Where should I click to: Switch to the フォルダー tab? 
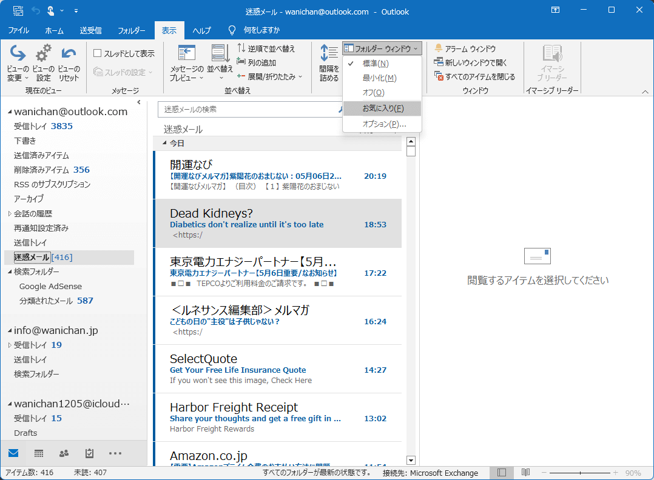[132, 30]
